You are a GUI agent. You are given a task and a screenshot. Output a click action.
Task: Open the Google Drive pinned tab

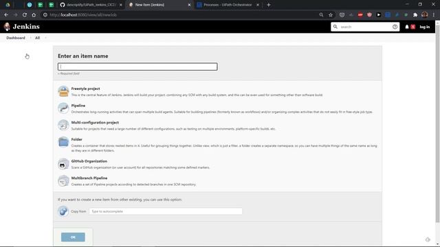coord(8,5)
